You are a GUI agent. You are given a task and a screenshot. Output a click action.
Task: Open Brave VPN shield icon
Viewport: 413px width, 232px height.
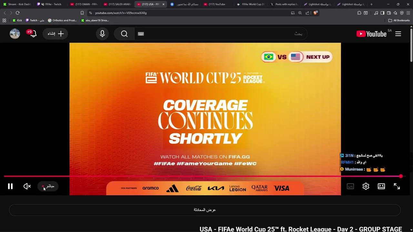(402, 13)
